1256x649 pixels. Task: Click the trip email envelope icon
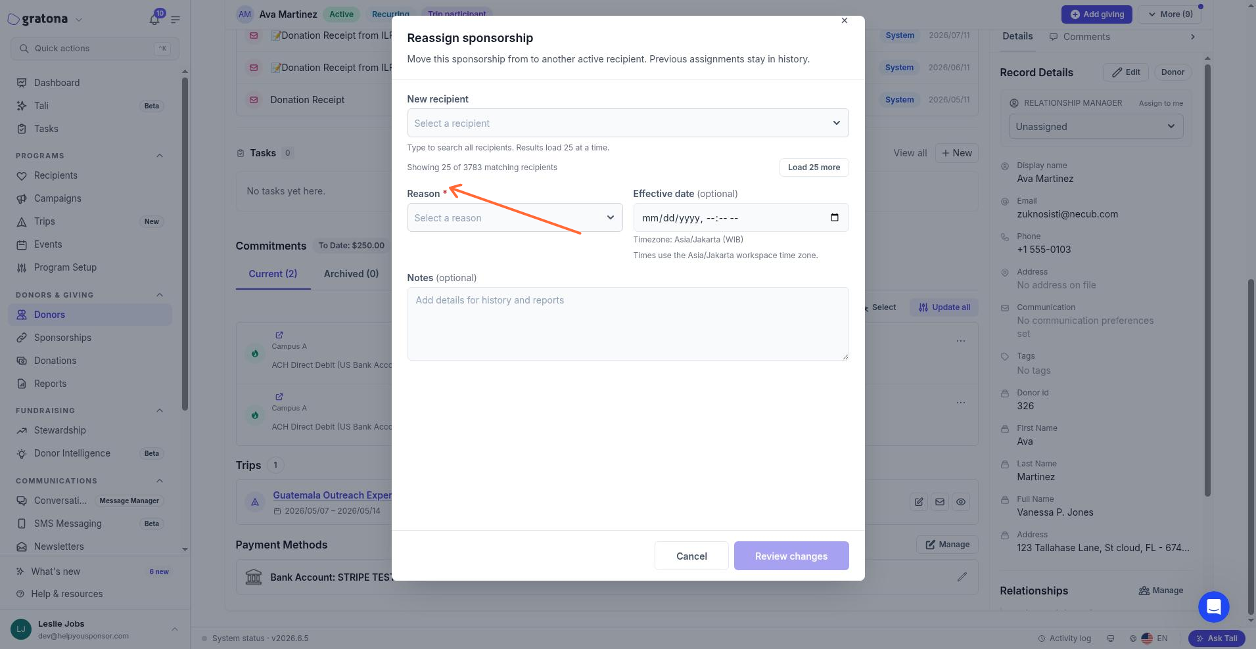coord(940,502)
